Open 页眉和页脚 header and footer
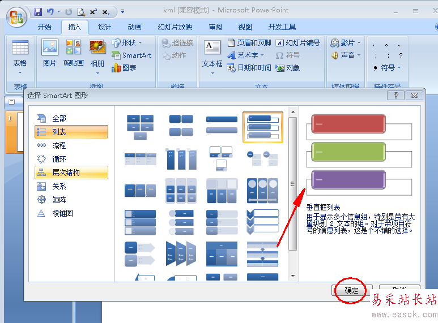This screenshot has height=323, width=438. (249, 42)
